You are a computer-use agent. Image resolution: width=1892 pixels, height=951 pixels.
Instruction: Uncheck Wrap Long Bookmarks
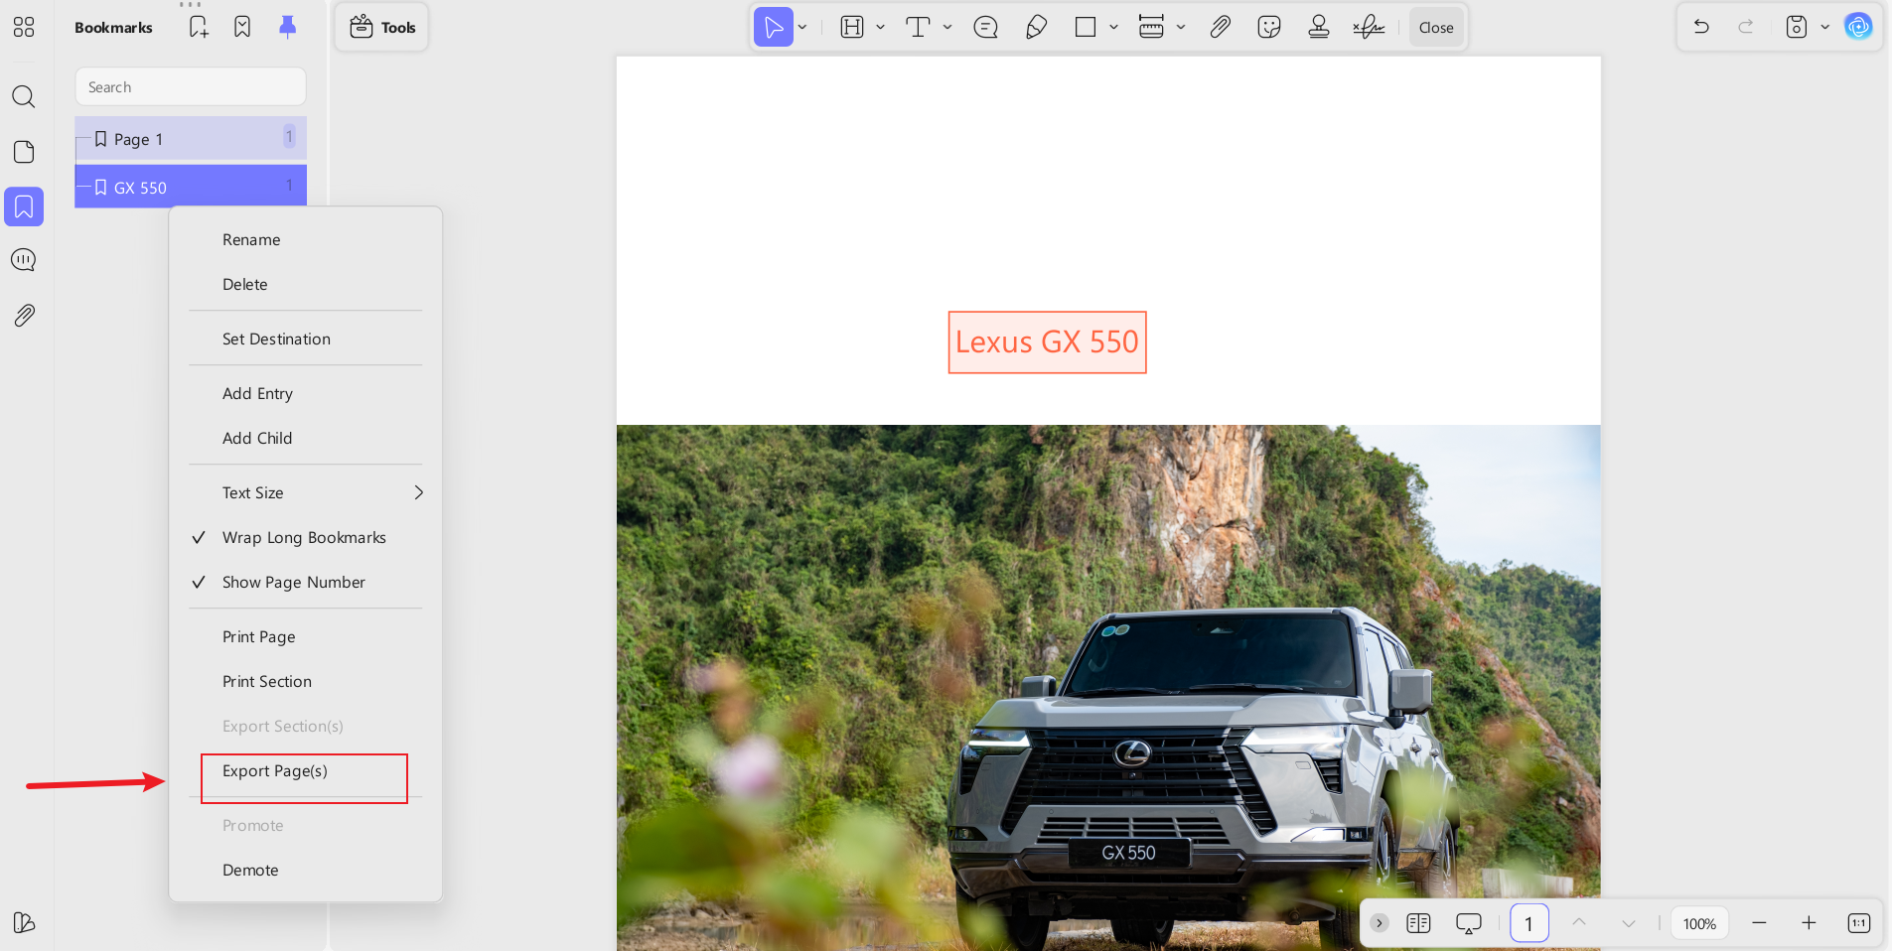coord(303,537)
